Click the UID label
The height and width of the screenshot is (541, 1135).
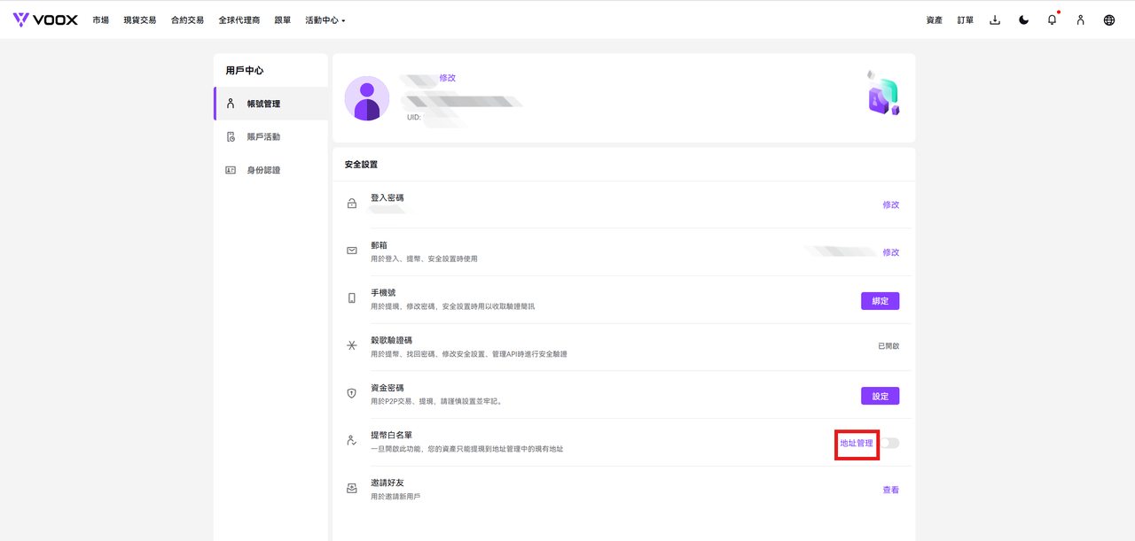(414, 117)
